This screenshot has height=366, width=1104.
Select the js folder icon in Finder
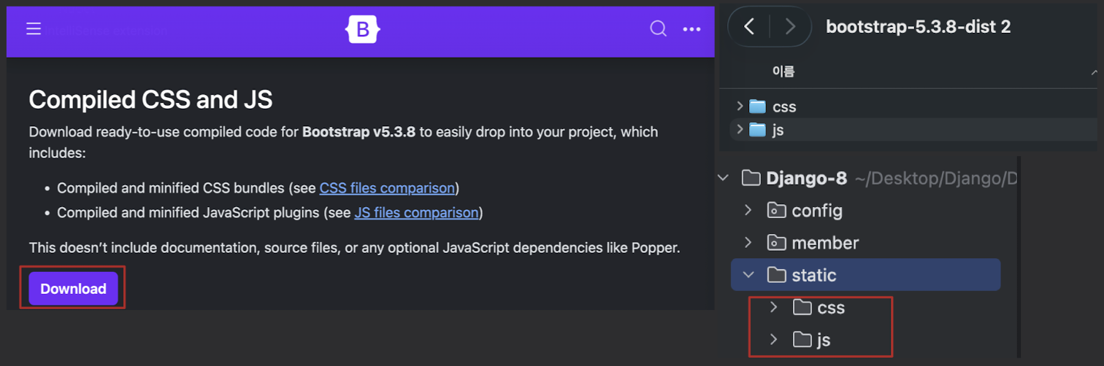758,130
